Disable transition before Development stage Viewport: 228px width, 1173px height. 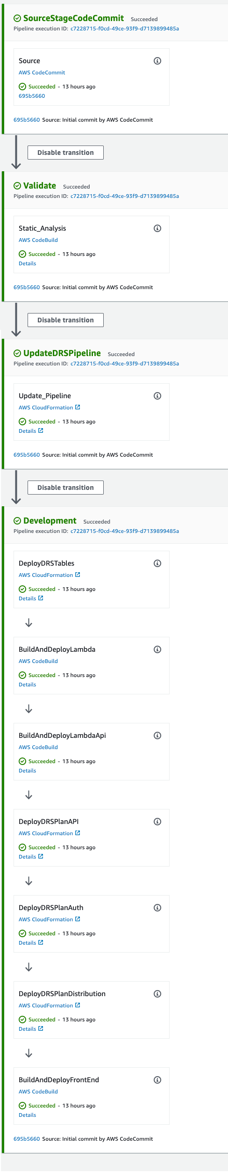65,488
